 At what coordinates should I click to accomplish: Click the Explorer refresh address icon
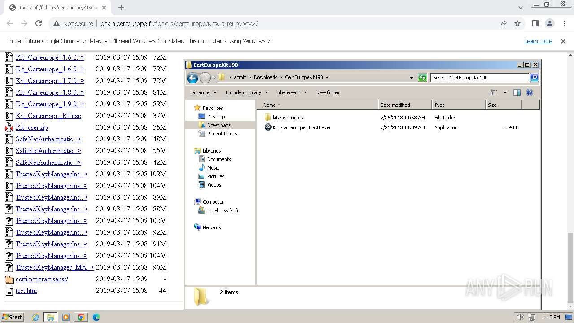point(422,78)
